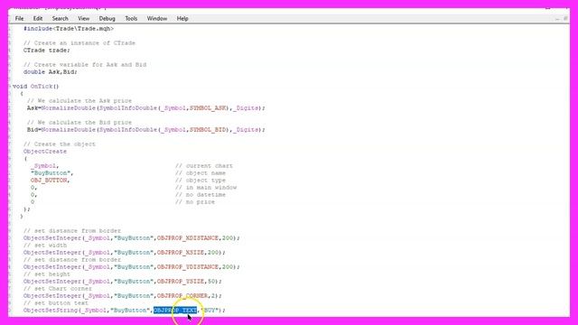
Task: Click the "BUY" string in ObjectSetString
Action: point(210,311)
